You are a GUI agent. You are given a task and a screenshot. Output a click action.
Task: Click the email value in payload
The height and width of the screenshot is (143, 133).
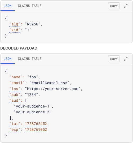[49, 83]
